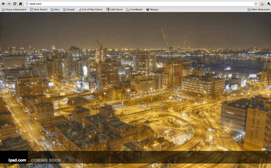Reload the page with the refresh icon
Image resolution: width=271 pixels, height=168 pixels.
tap(15, 4)
